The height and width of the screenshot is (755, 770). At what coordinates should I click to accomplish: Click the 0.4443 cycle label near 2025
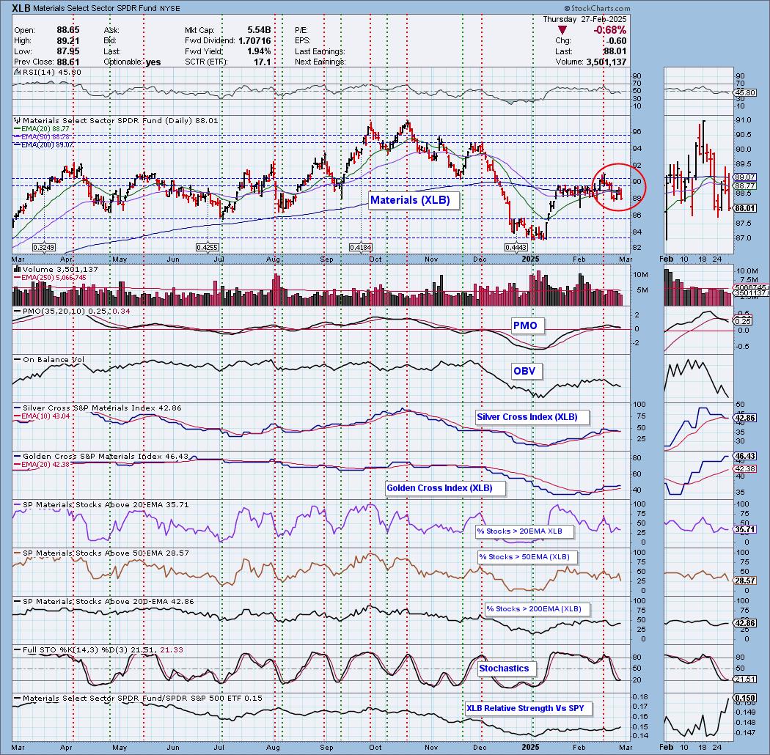pyautogui.click(x=516, y=248)
